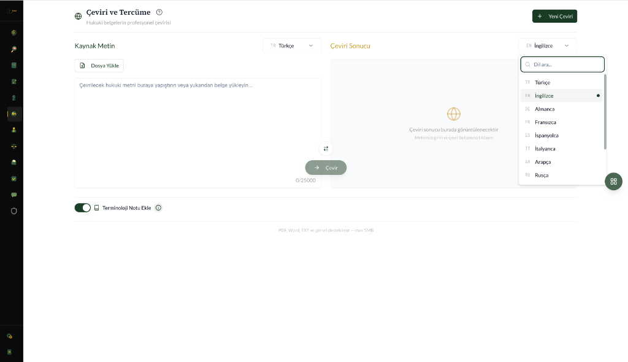Select Almanca from the language list
The image size is (628, 362).
(545, 109)
